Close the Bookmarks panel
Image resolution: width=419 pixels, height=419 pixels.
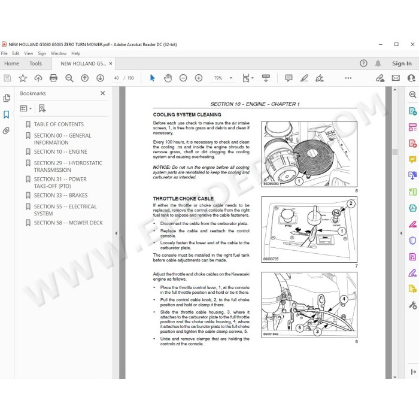(102, 93)
